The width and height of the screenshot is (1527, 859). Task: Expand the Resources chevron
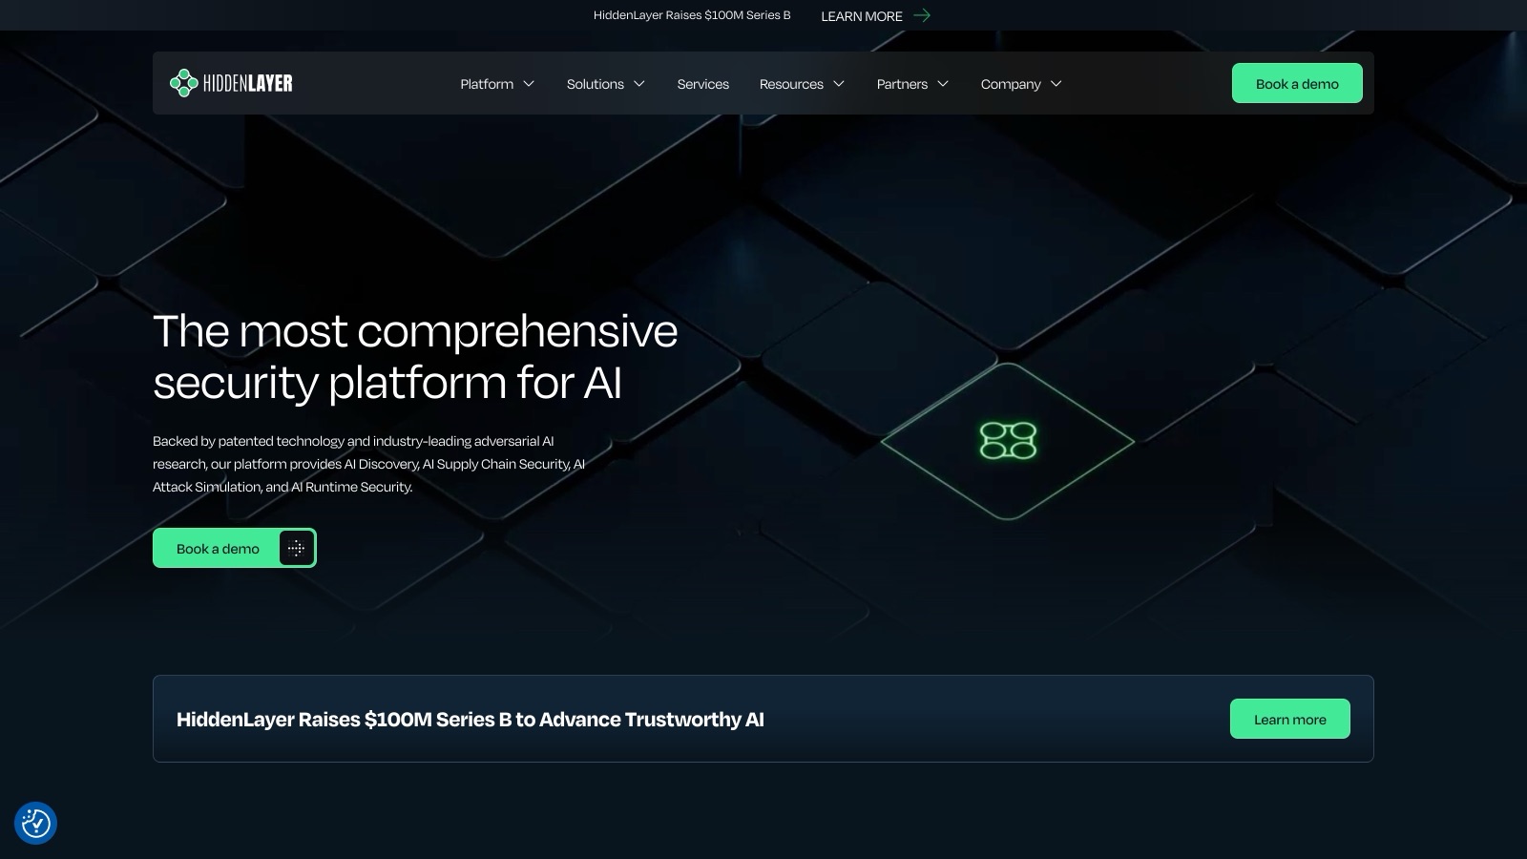pyautogui.click(x=839, y=84)
